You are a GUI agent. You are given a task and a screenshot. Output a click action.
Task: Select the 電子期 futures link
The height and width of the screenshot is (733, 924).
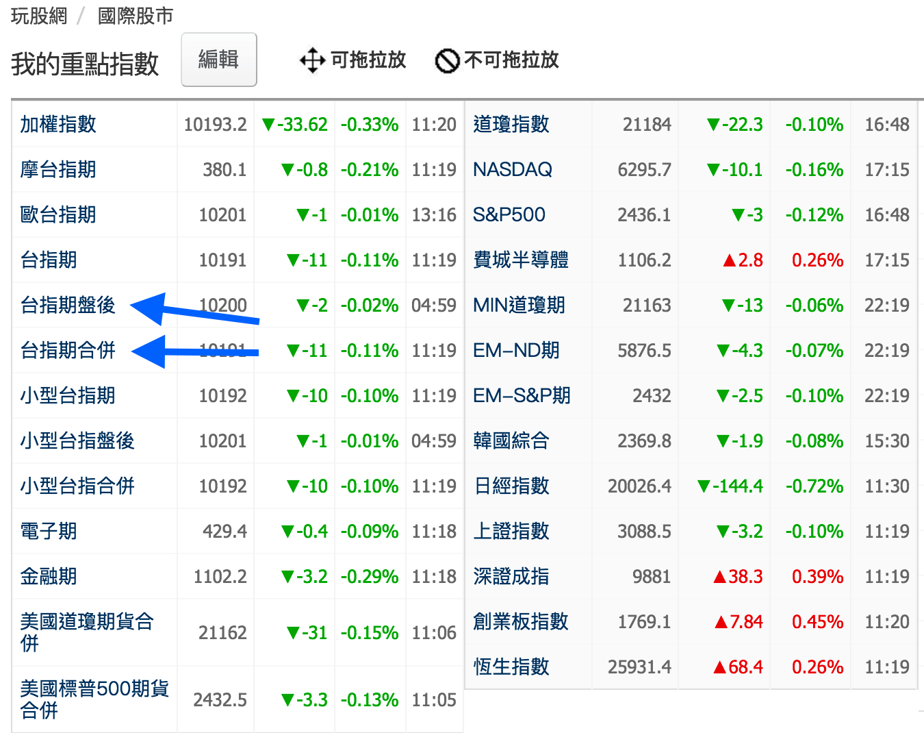tap(49, 532)
